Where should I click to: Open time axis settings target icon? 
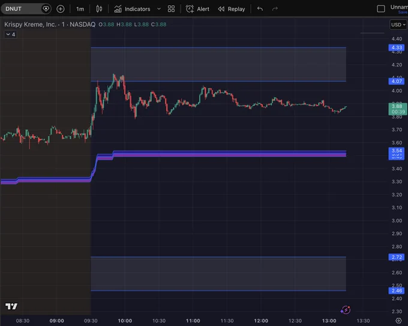398,321
